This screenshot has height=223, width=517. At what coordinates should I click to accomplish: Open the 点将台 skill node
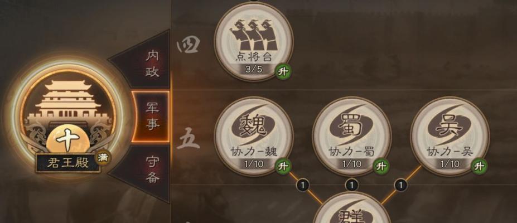[254, 42]
